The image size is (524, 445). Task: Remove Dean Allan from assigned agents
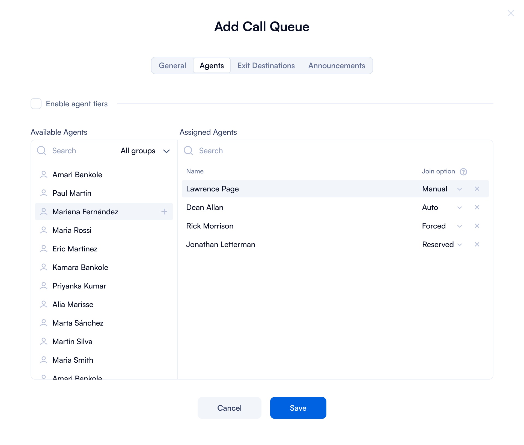pos(477,207)
